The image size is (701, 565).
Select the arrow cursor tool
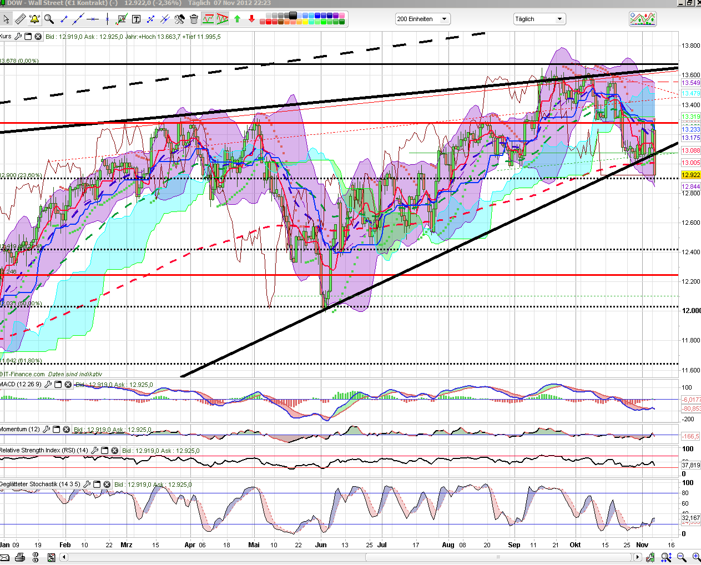(6, 19)
